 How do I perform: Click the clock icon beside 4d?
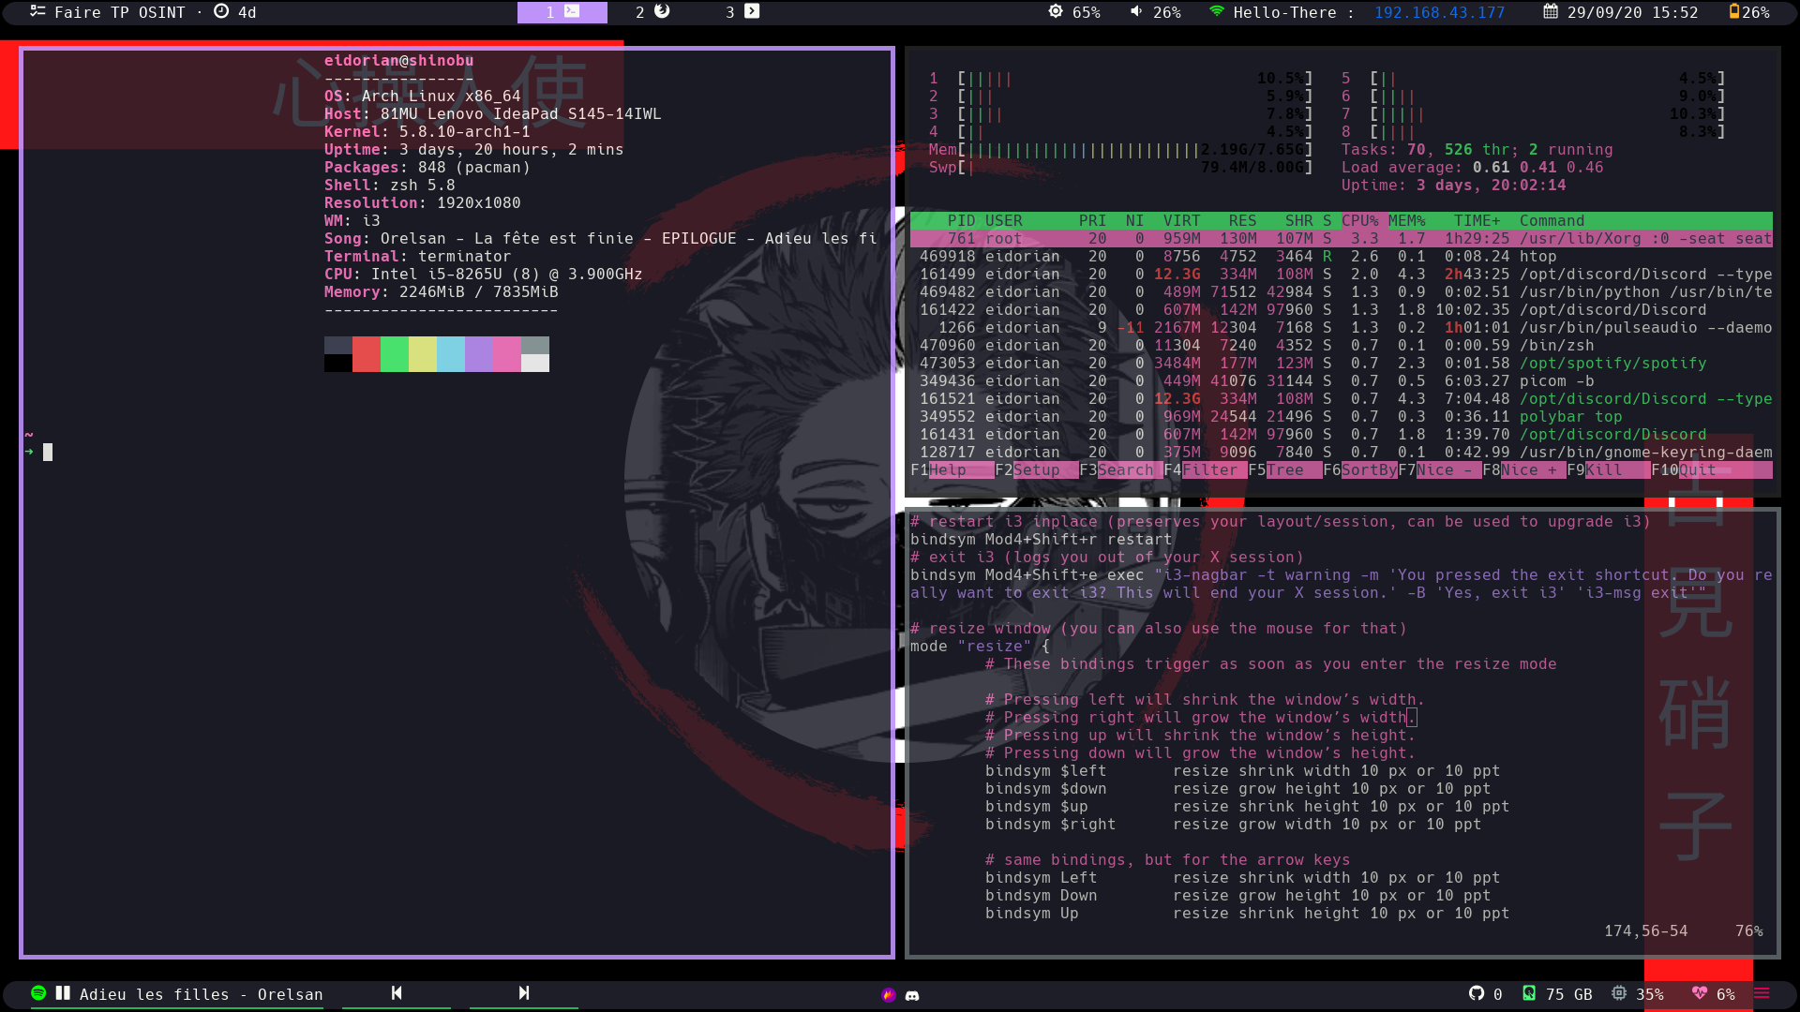(221, 11)
